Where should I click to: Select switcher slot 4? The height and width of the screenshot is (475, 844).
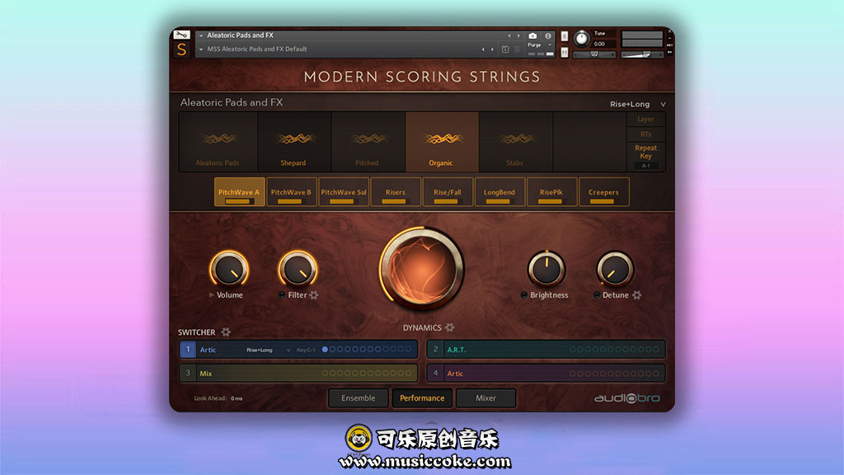point(435,374)
